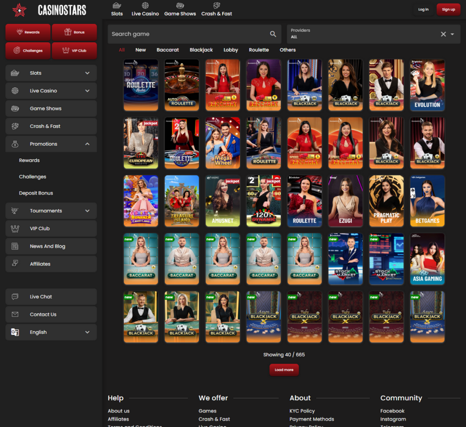Open the Bonus red button
The width and height of the screenshot is (466, 427).
click(x=74, y=32)
